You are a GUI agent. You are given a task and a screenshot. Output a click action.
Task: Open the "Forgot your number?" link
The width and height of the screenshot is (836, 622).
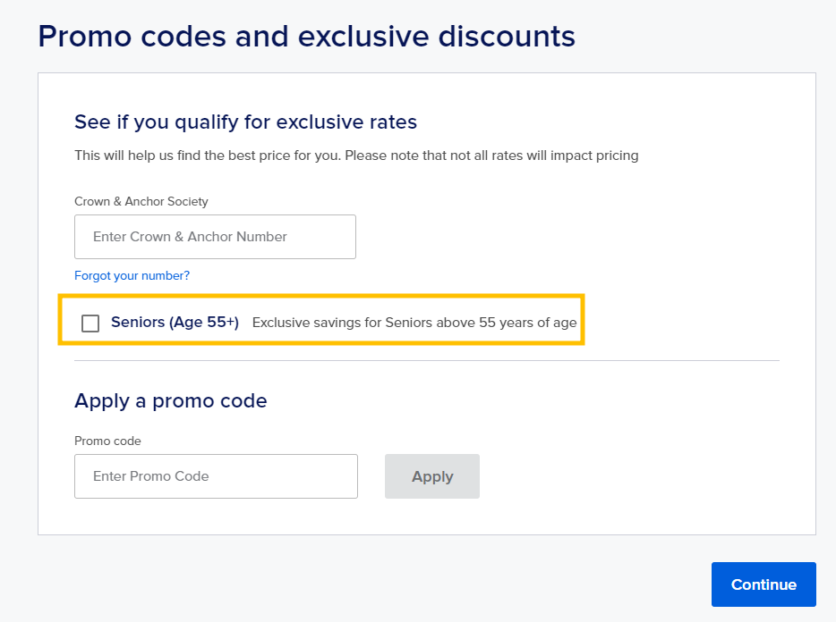tap(132, 275)
